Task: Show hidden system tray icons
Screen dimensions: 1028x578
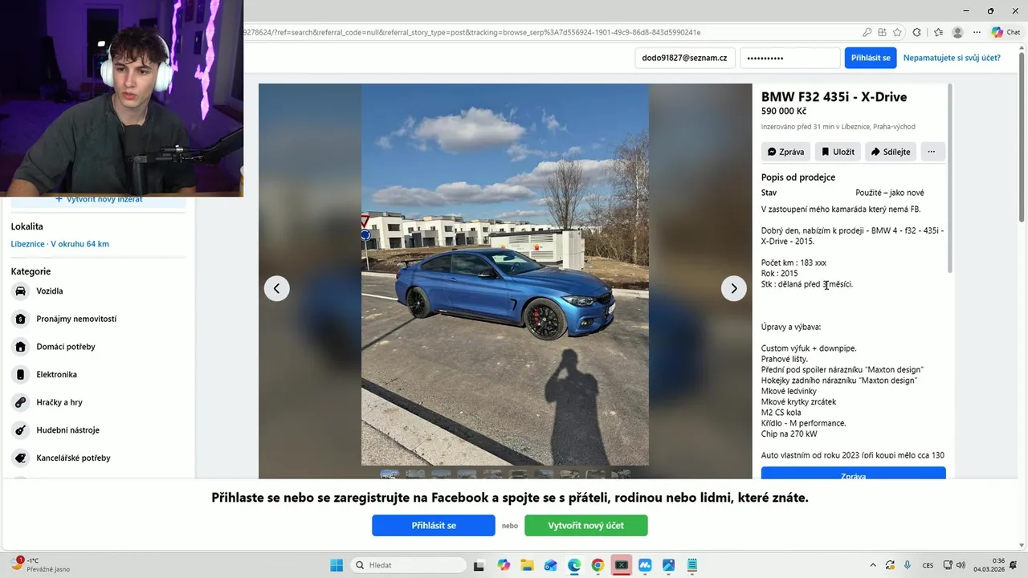Action: [x=873, y=565]
